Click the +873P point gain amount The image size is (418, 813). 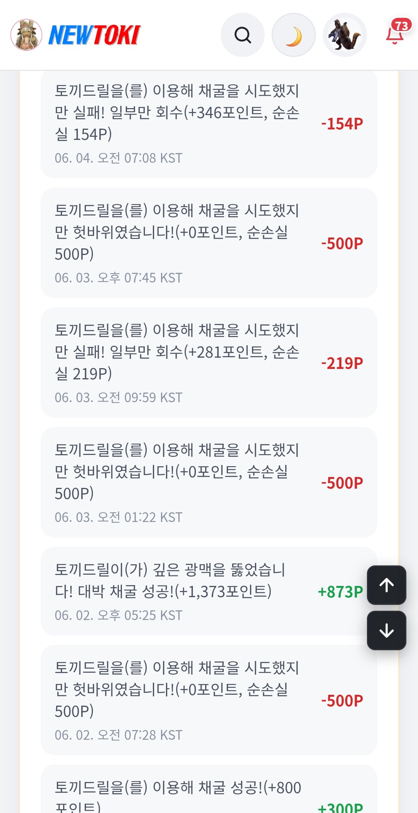pyautogui.click(x=340, y=592)
